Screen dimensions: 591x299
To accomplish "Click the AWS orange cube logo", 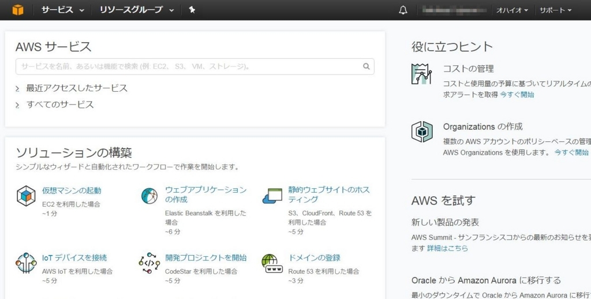I will (18, 10).
